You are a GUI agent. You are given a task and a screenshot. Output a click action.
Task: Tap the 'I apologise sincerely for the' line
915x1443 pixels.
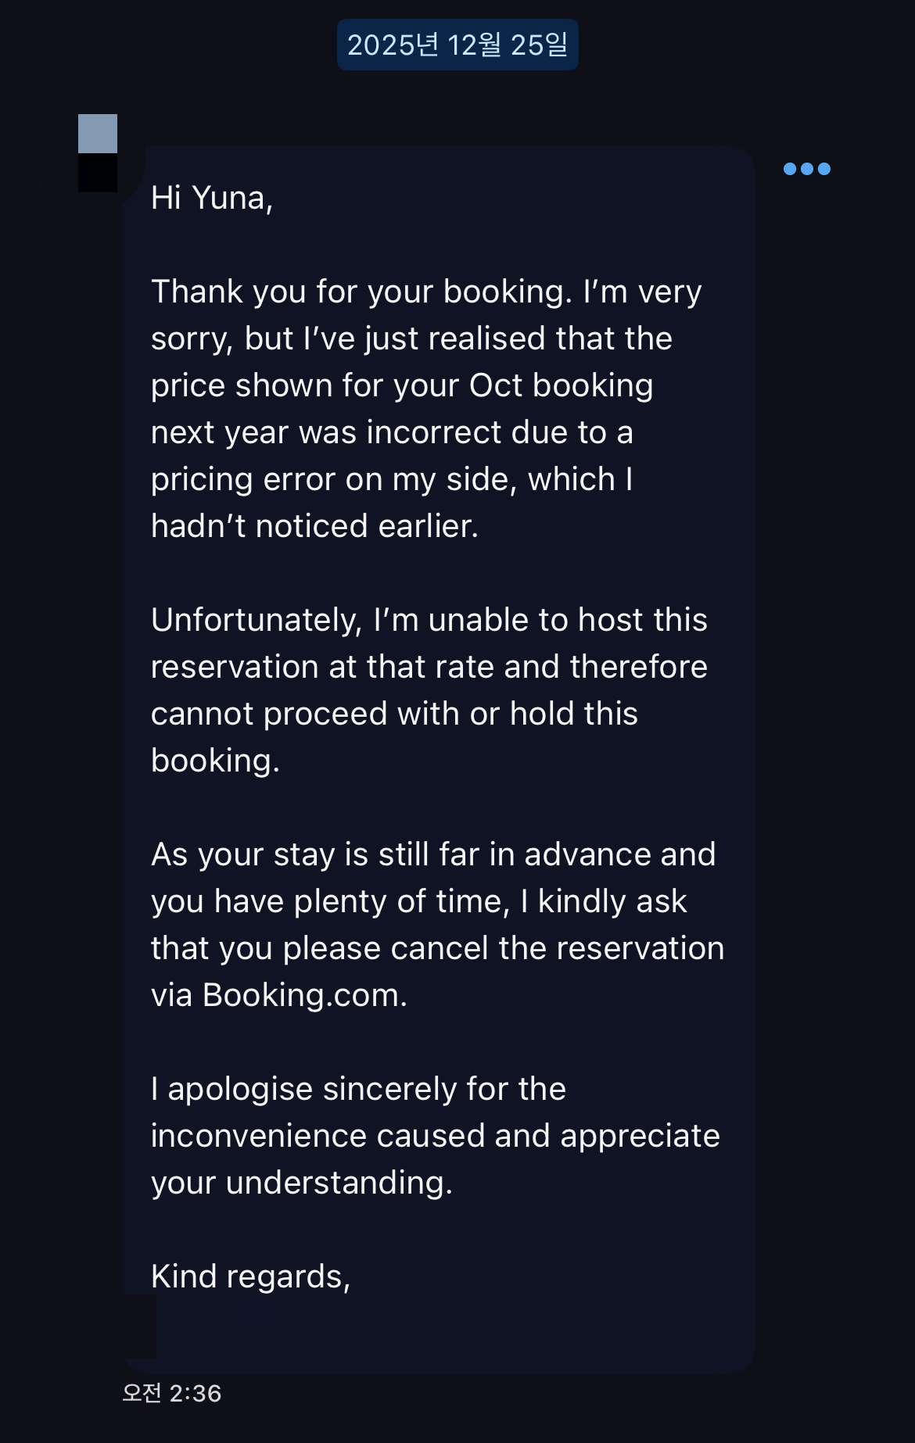(x=358, y=1089)
